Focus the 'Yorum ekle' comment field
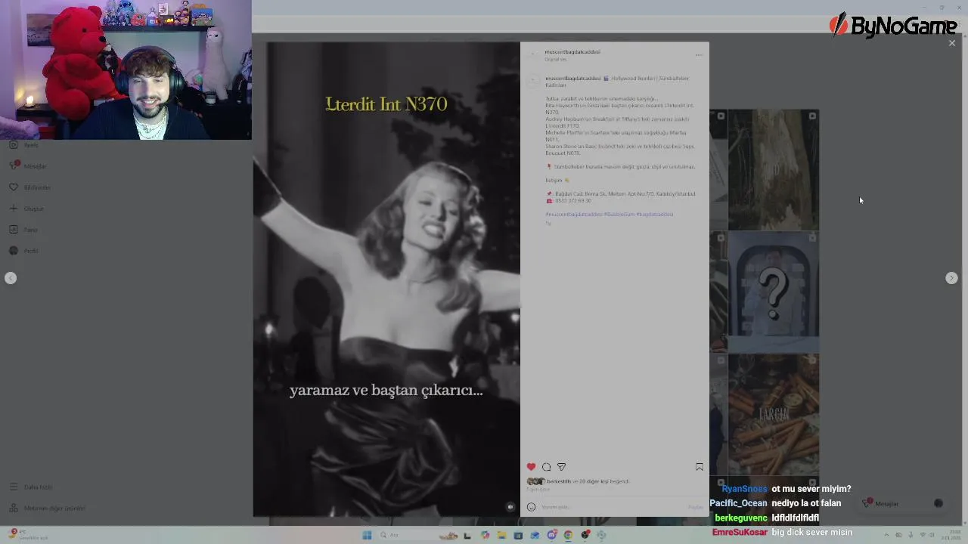The width and height of the screenshot is (968, 544). pyautogui.click(x=611, y=507)
